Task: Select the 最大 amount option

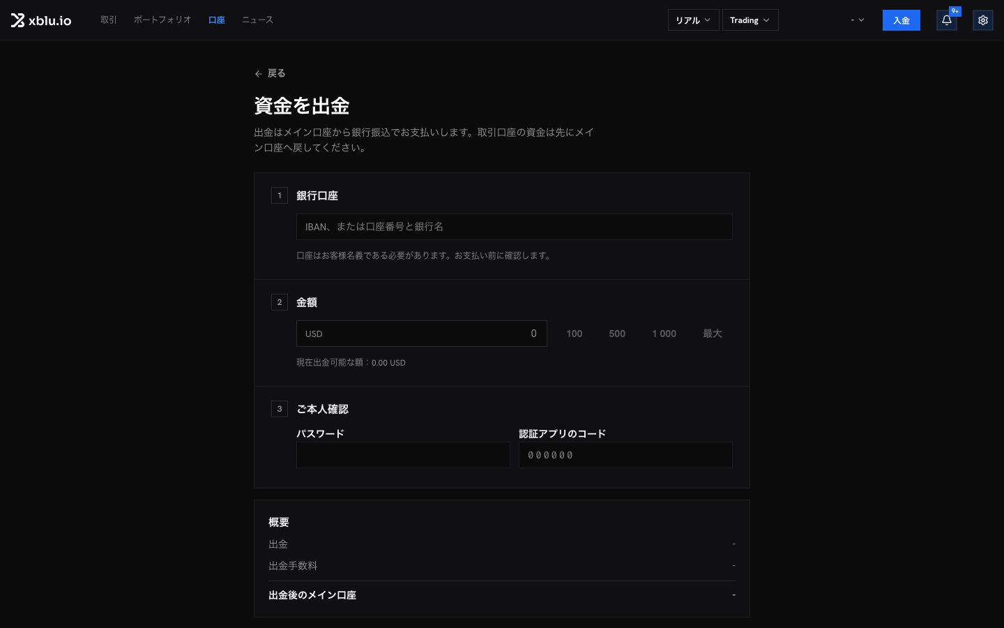Action: 712,334
